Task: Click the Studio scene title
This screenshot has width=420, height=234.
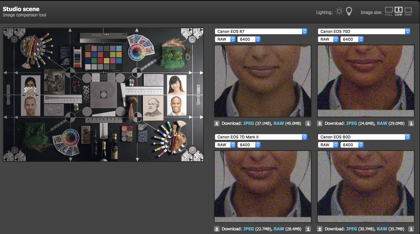Action: [20, 9]
